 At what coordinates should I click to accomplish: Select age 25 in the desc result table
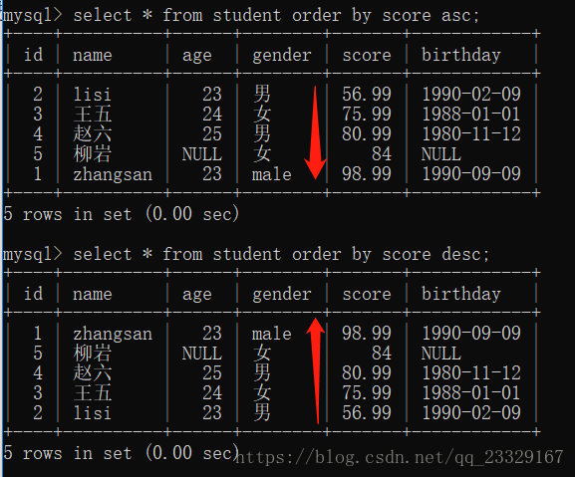[x=212, y=373]
